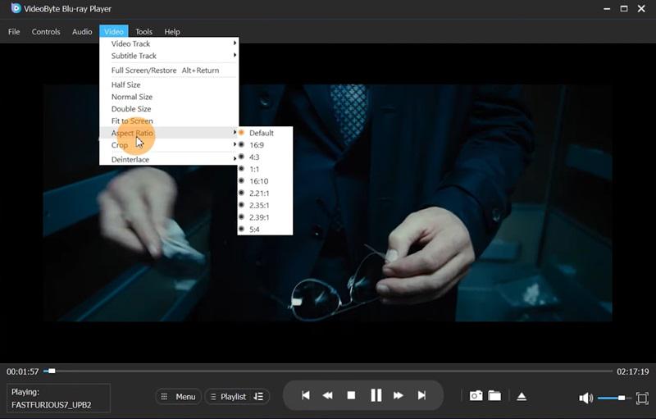
Task: Open the Audio menu
Action: (82, 32)
